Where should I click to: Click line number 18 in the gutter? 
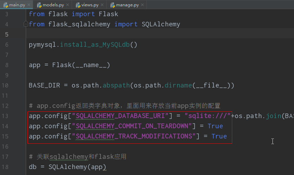click(x=5, y=167)
